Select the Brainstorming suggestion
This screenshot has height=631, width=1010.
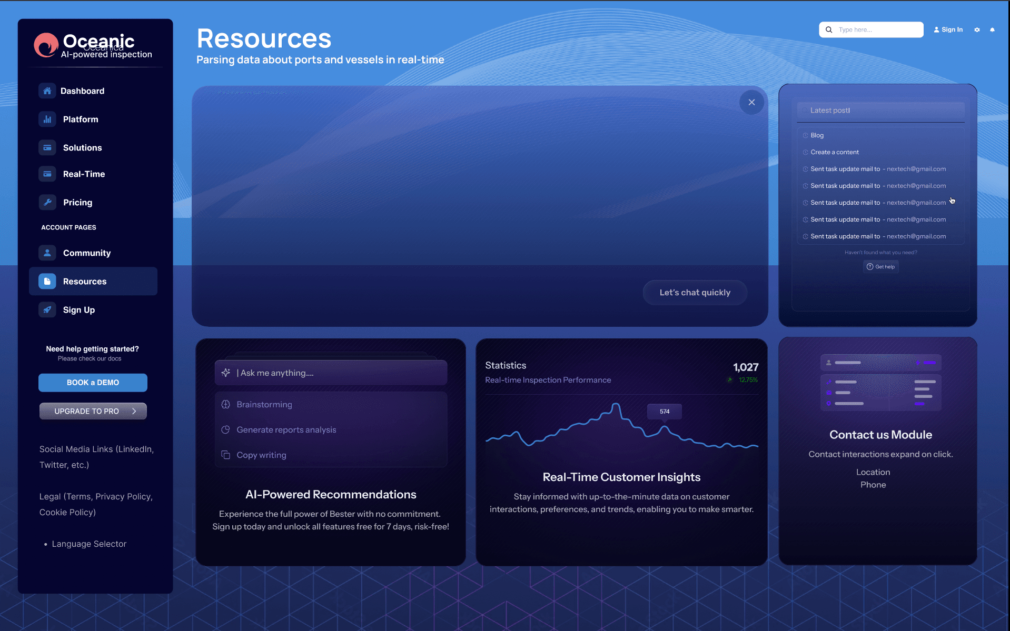click(x=264, y=405)
